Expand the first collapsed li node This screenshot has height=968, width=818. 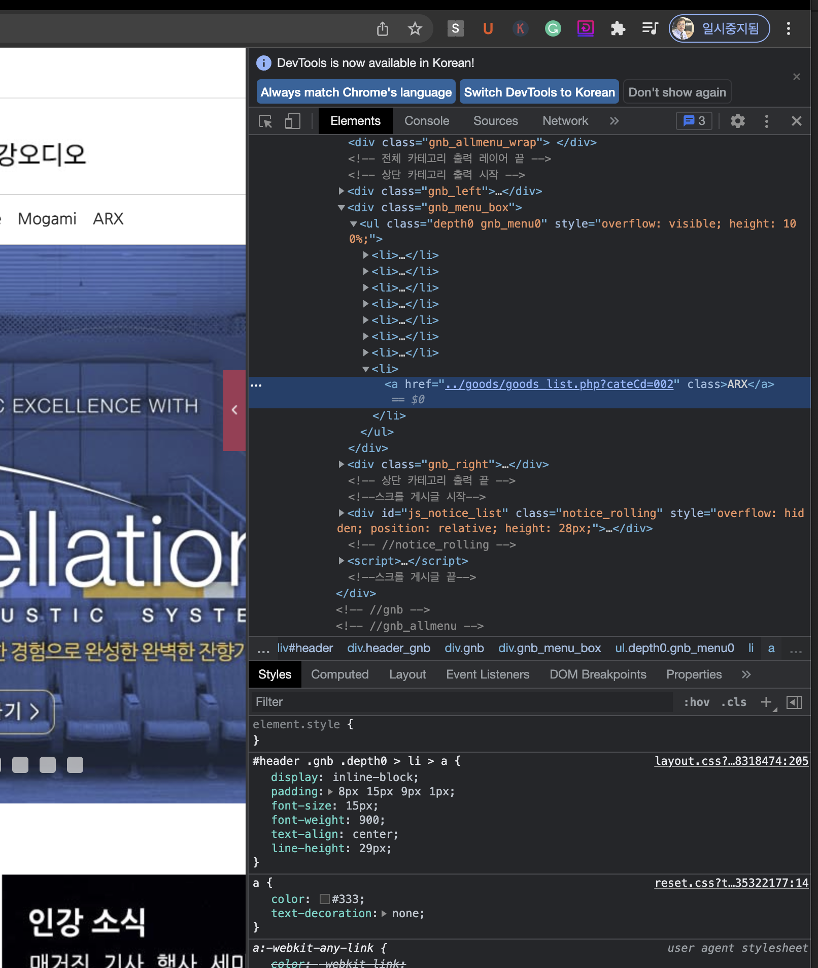tap(366, 255)
